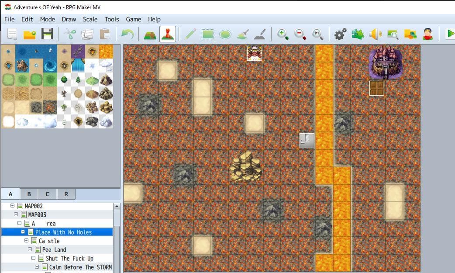
Task: Start playtest with the green play button
Action: (450, 34)
